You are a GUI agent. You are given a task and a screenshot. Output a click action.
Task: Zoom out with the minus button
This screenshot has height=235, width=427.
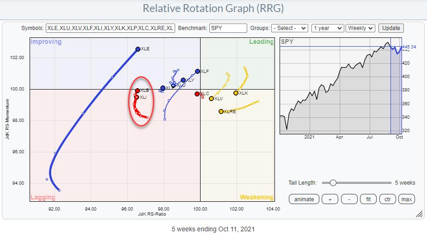349,199
